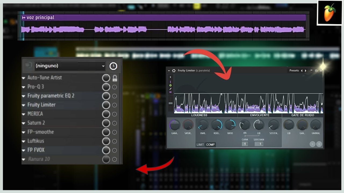Click the vertical slider left of Limiter display
The image size is (344, 193).
[x=170, y=104]
